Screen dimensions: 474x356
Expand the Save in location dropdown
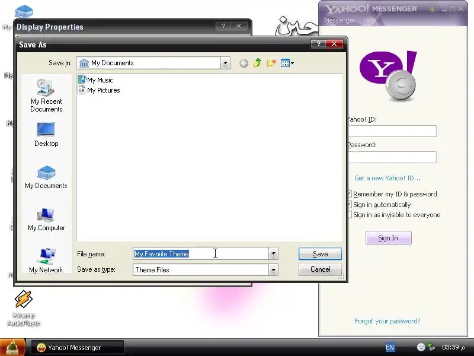(x=225, y=63)
